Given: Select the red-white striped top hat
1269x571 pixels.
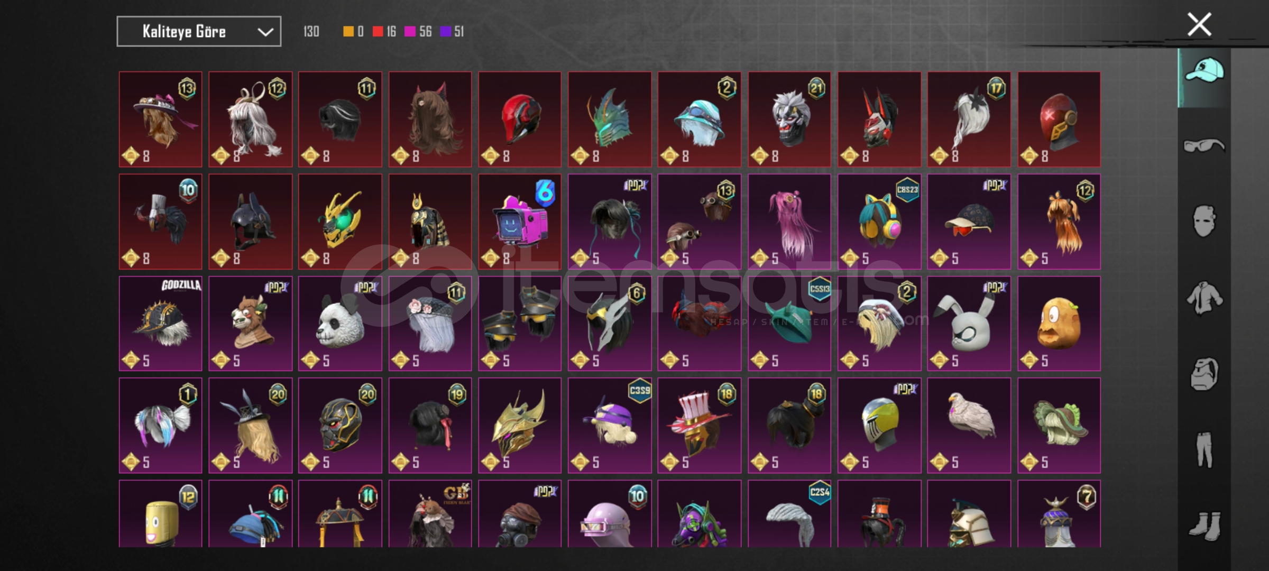Looking at the screenshot, I should pyautogui.click(x=699, y=425).
